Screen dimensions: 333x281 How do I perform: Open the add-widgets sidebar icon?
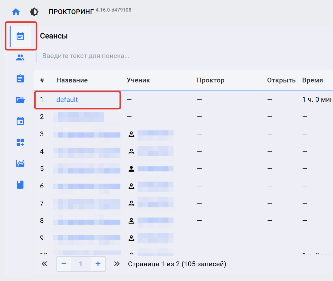20,142
